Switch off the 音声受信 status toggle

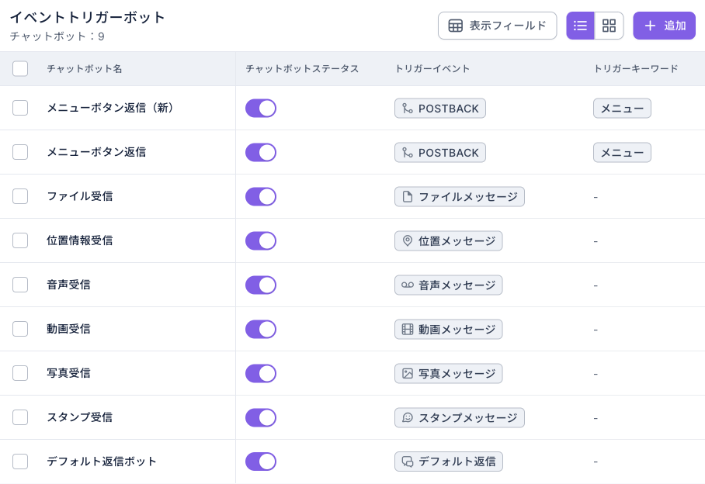pos(261,285)
